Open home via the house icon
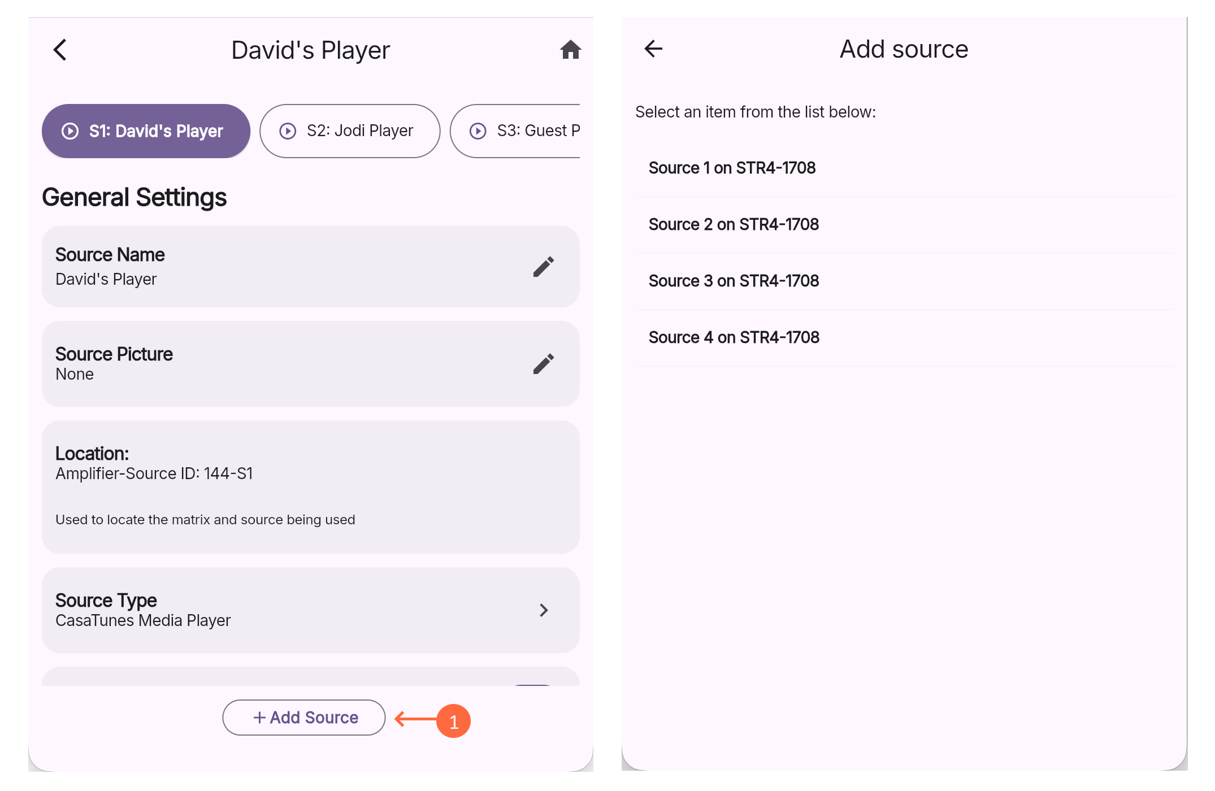Image resolution: width=1215 pixels, height=791 pixels. coord(570,50)
